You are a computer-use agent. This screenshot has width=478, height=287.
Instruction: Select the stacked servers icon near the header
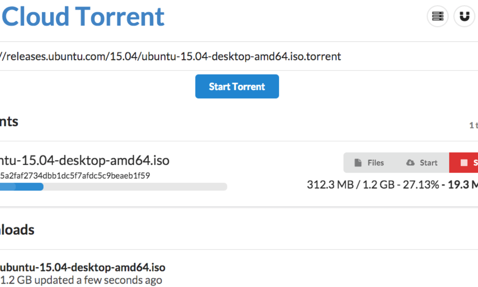pos(437,16)
